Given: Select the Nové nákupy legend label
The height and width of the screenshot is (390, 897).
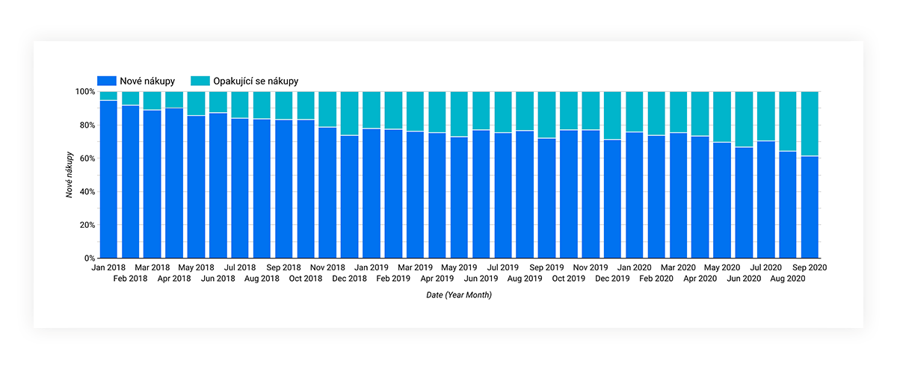Looking at the screenshot, I should click(147, 81).
